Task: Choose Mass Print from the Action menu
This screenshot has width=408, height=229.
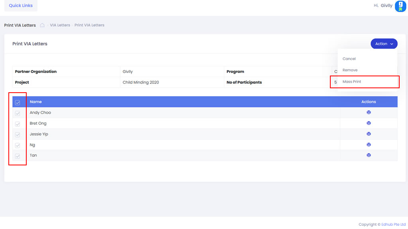Action: (x=352, y=82)
